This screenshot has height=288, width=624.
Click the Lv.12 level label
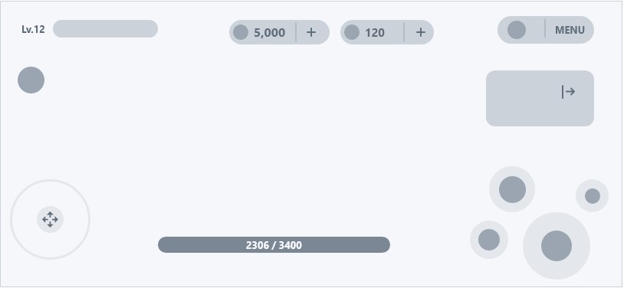pyautogui.click(x=34, y=29)
